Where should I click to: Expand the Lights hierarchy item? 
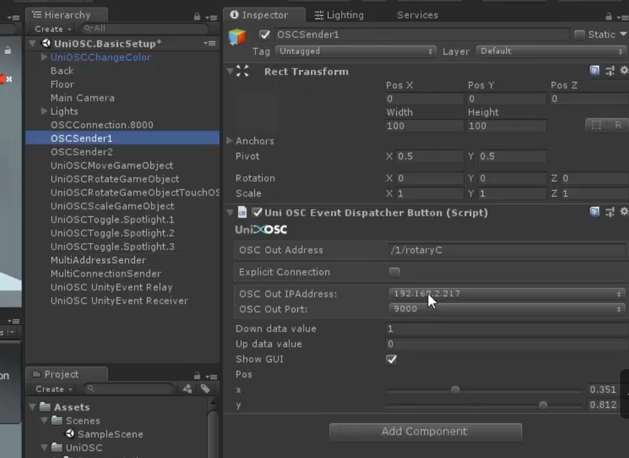tap(44, 111)
